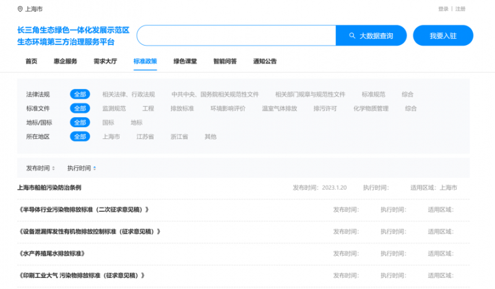Toggle sort arrows next to 发布时间
This screenshot has height=289, width=495.
pos(53,168)
